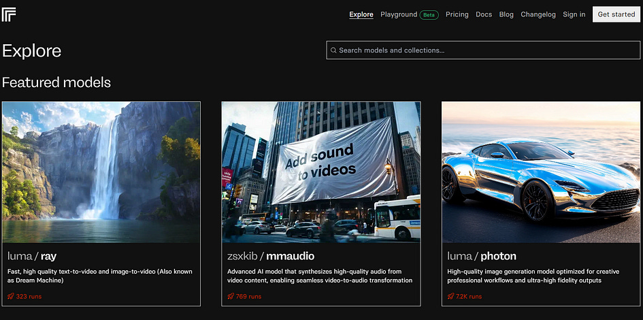The height and width of the screenshot is (320, 643).
Task: Click the '323 runs' text
Action: pyautogui.click(x=29, y=296)
